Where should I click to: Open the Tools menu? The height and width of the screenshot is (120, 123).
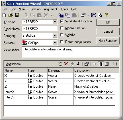(64, 9)
